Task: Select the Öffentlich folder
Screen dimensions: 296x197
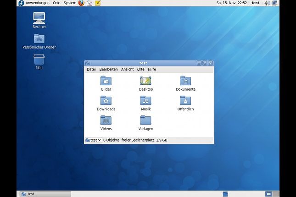Action: [185, 101]
